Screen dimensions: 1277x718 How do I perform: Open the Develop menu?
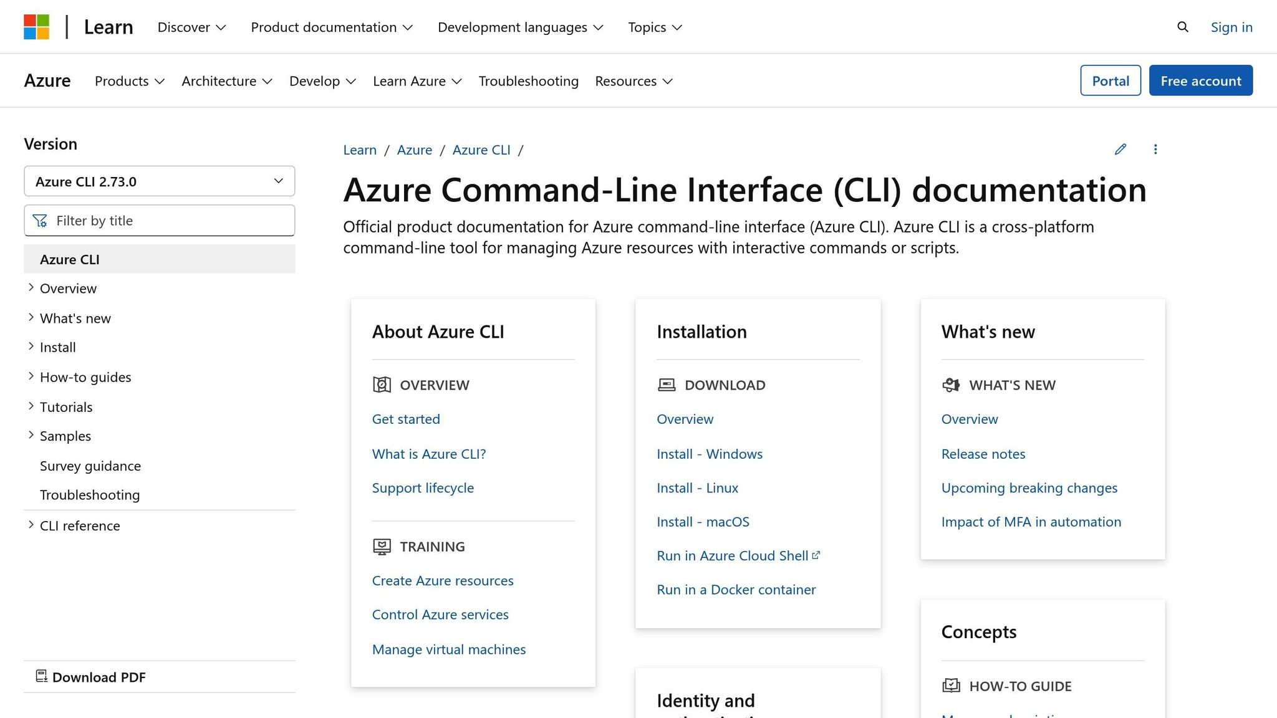(322, 81)
